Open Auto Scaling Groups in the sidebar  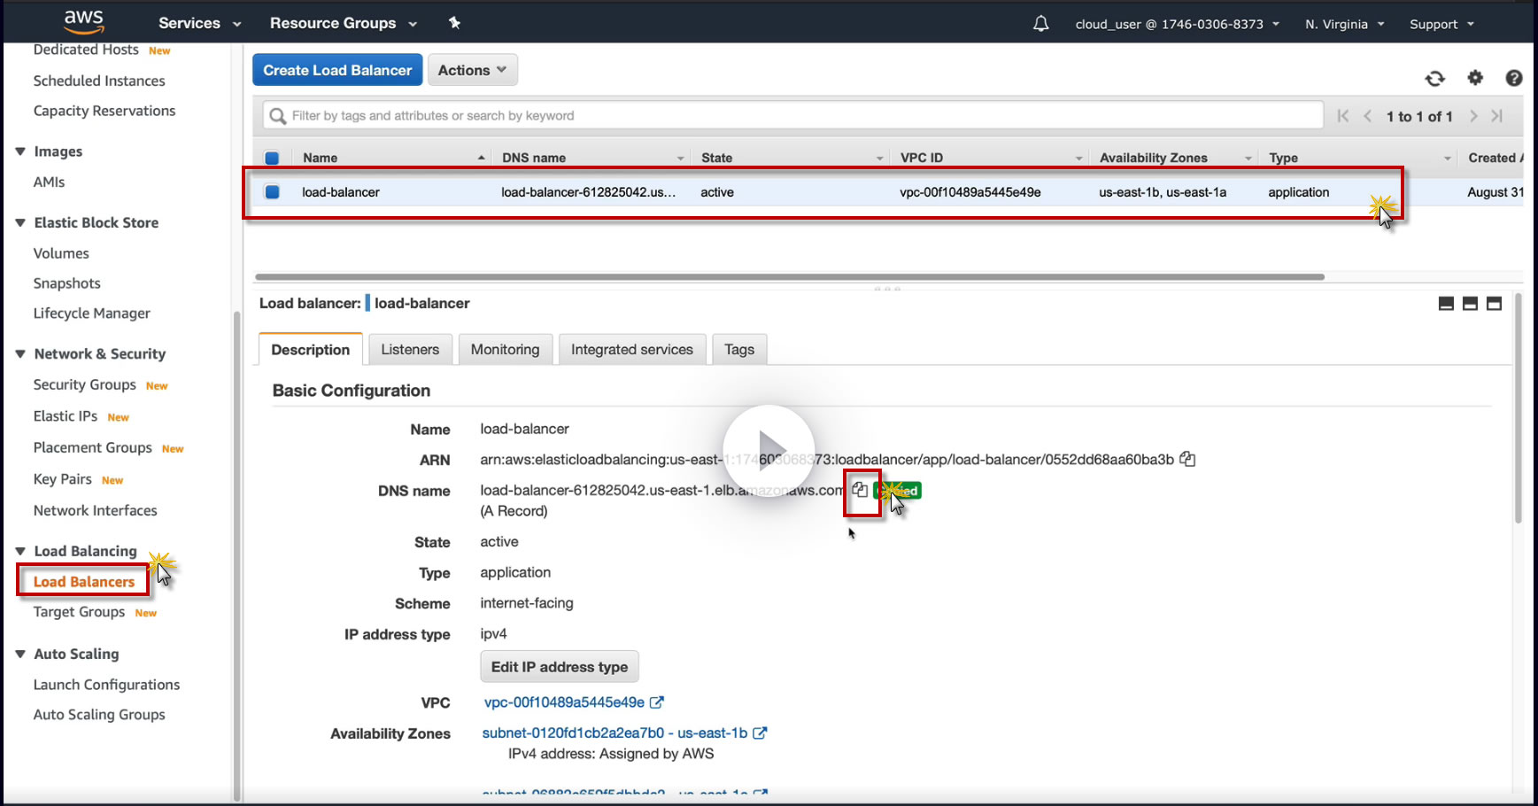coord(99,715)
